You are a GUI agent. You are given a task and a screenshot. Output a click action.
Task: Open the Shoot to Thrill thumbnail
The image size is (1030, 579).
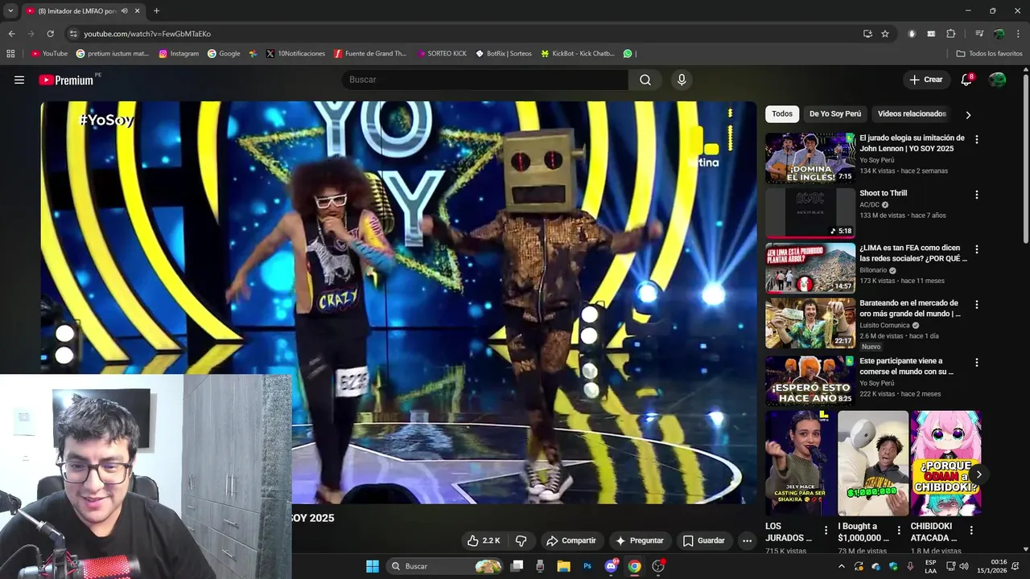[810, 213]
